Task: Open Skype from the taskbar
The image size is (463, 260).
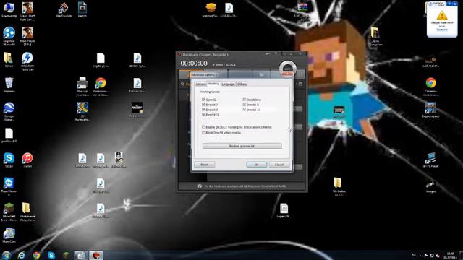Action: pos(51,255)
